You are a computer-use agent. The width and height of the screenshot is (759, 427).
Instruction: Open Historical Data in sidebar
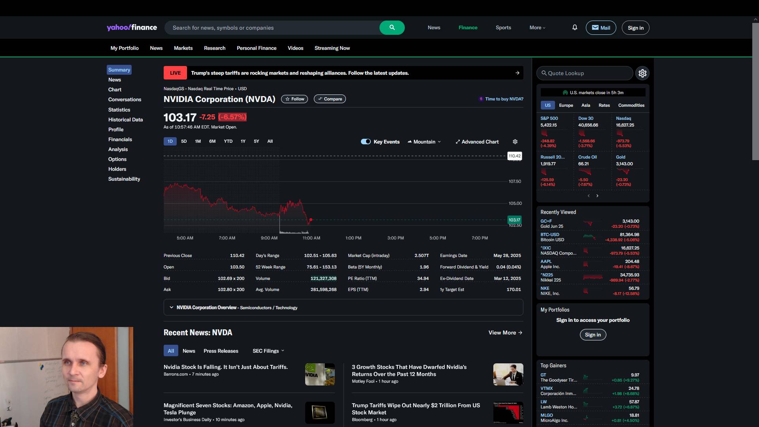(125, 119)
